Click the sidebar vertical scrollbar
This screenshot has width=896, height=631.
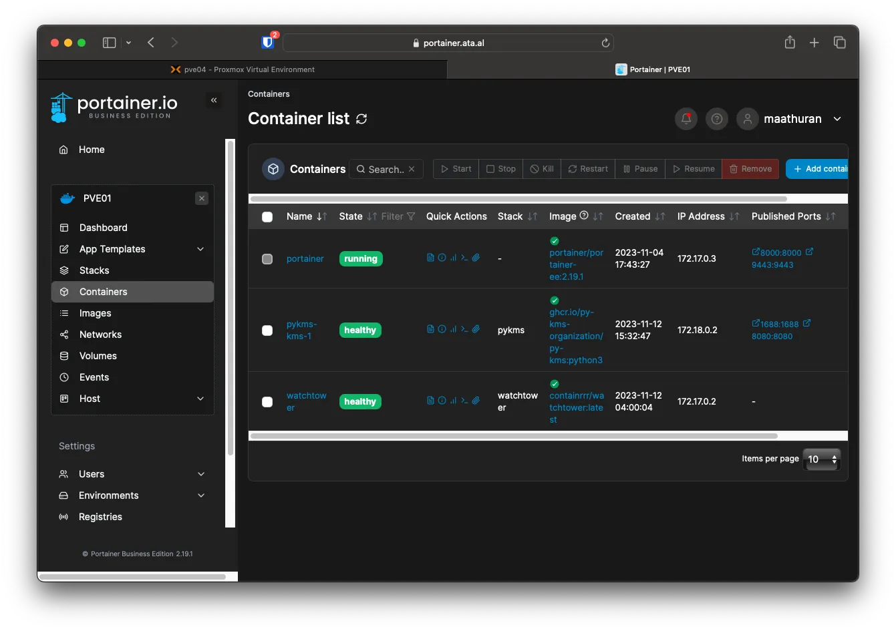(x=231, y=297)
